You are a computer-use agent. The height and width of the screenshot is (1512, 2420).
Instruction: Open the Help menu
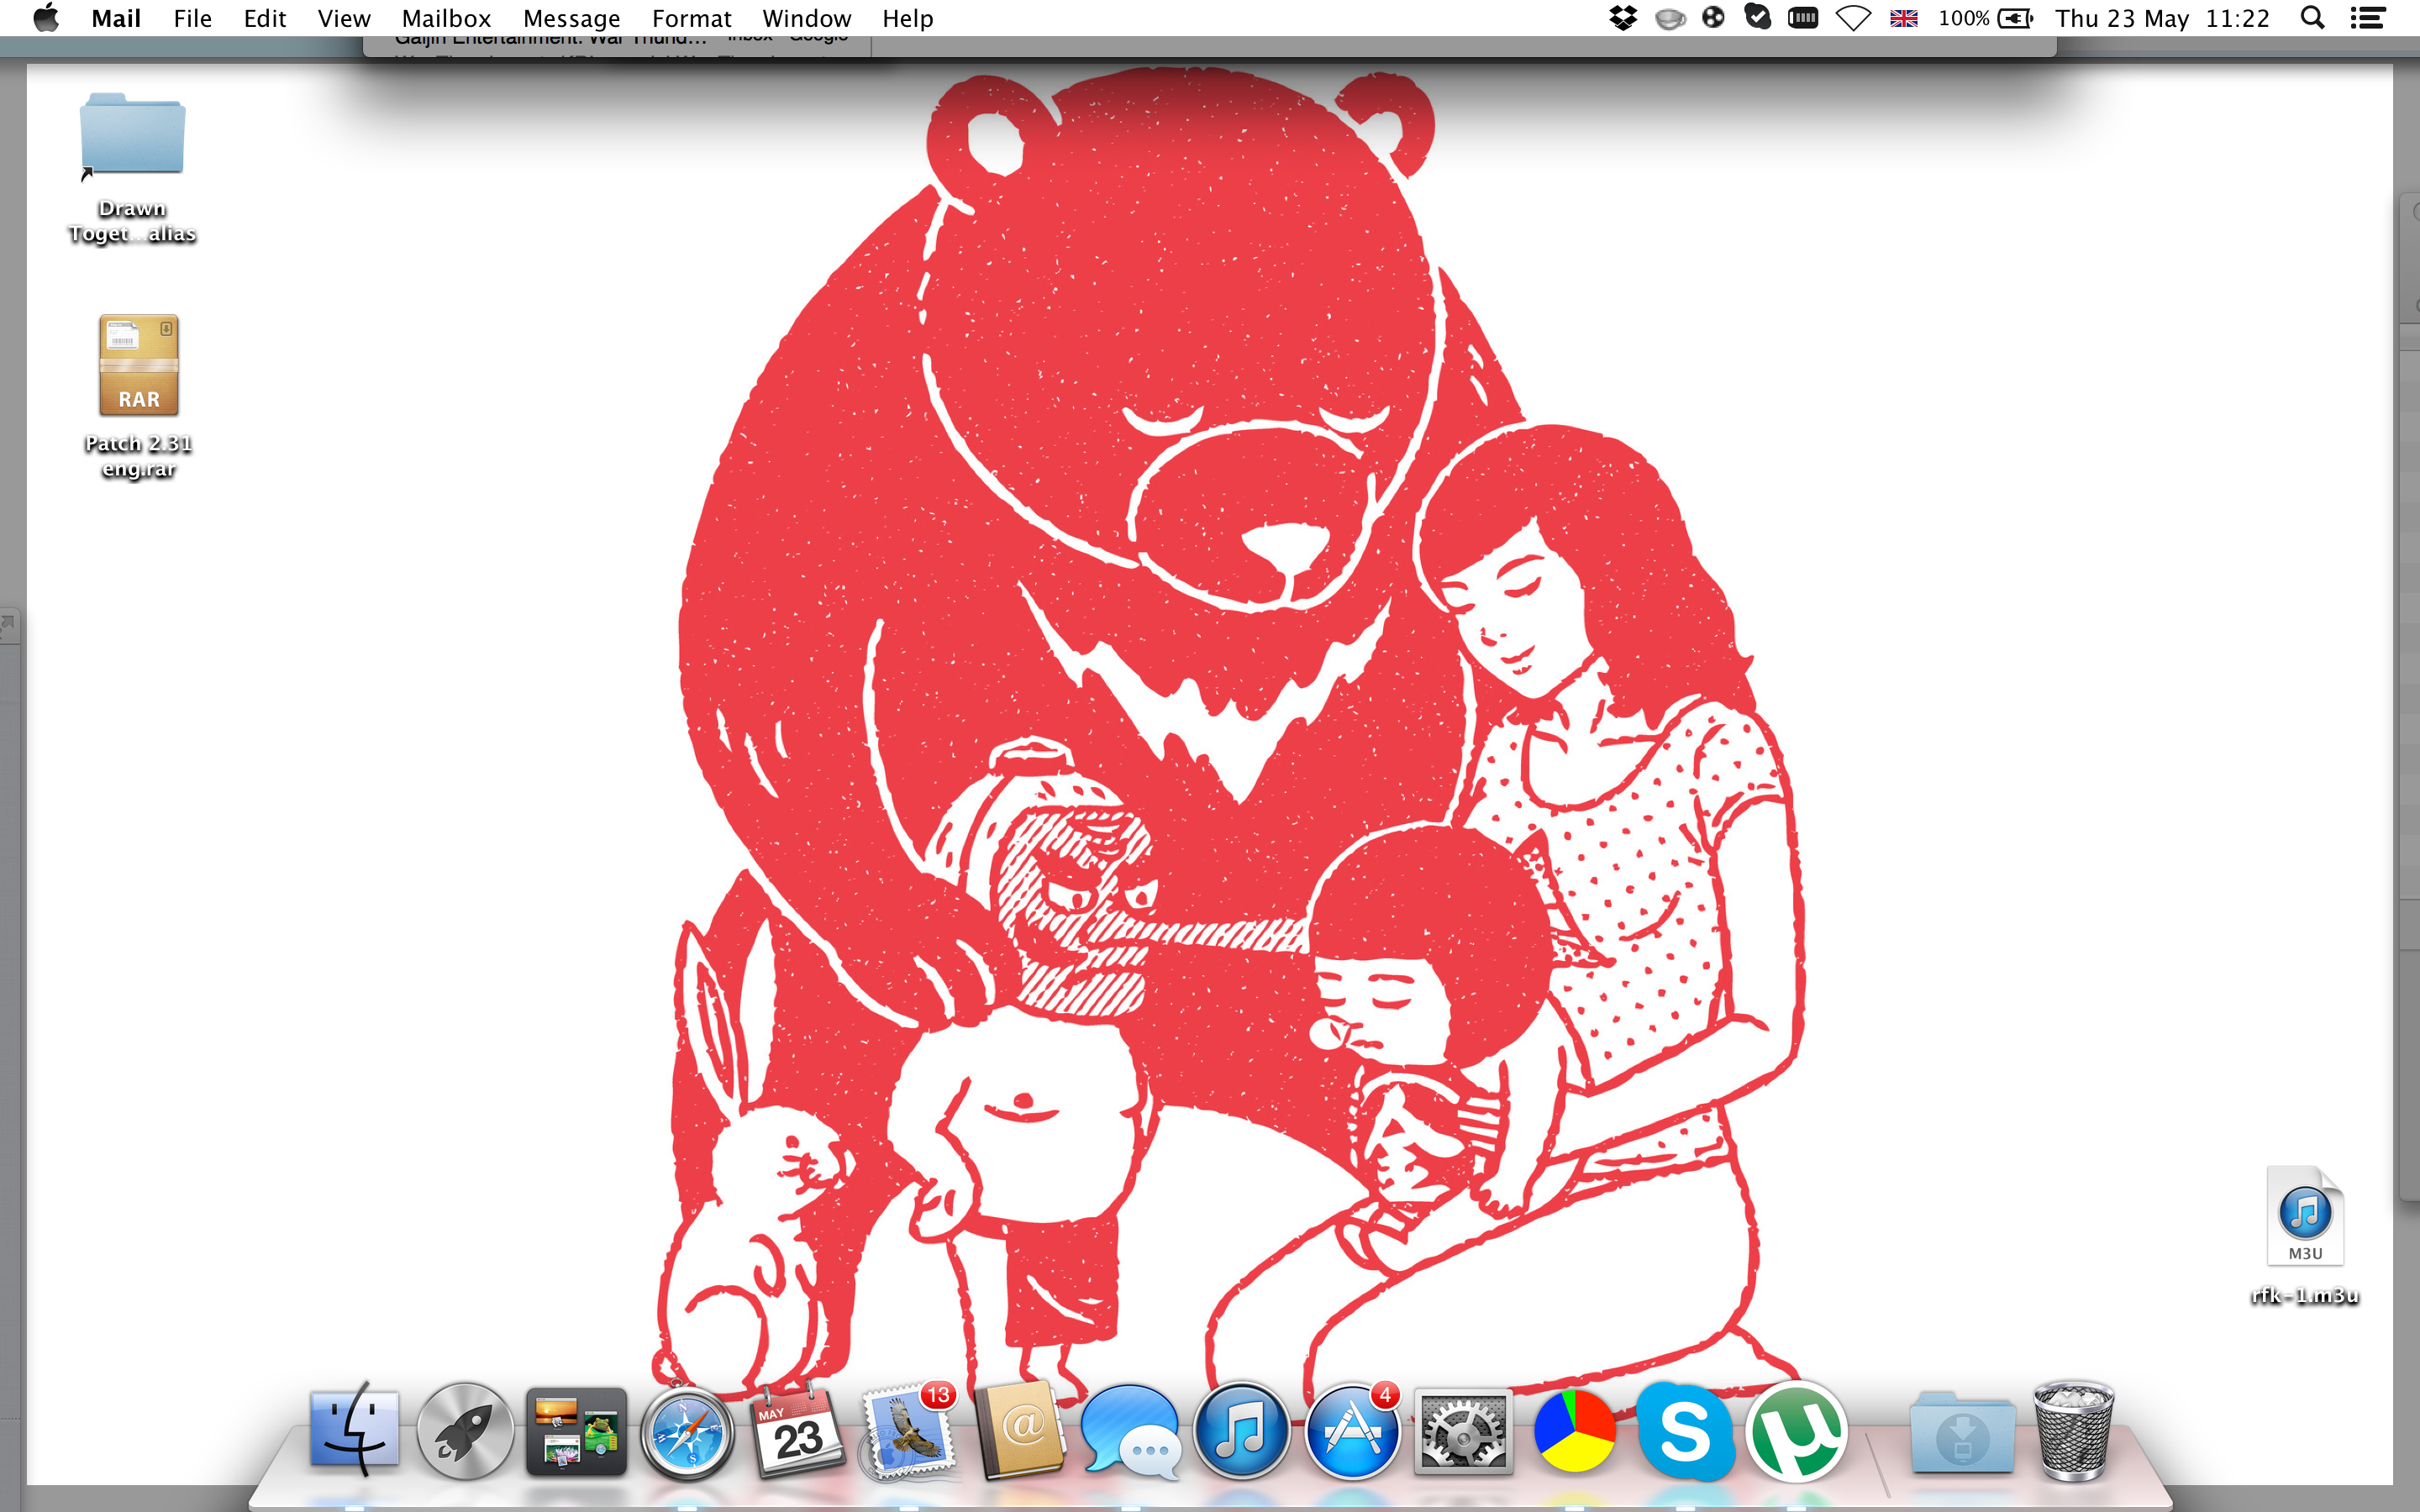(907, 18)
